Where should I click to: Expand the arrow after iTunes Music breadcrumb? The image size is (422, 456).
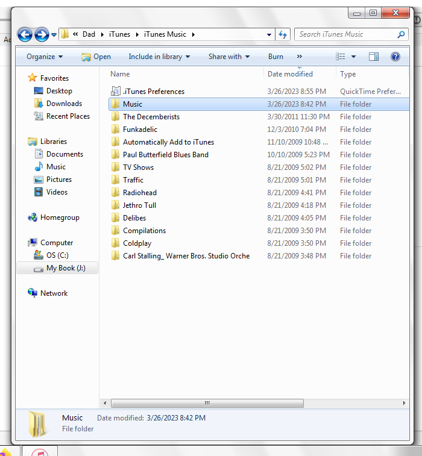[194, 34]
